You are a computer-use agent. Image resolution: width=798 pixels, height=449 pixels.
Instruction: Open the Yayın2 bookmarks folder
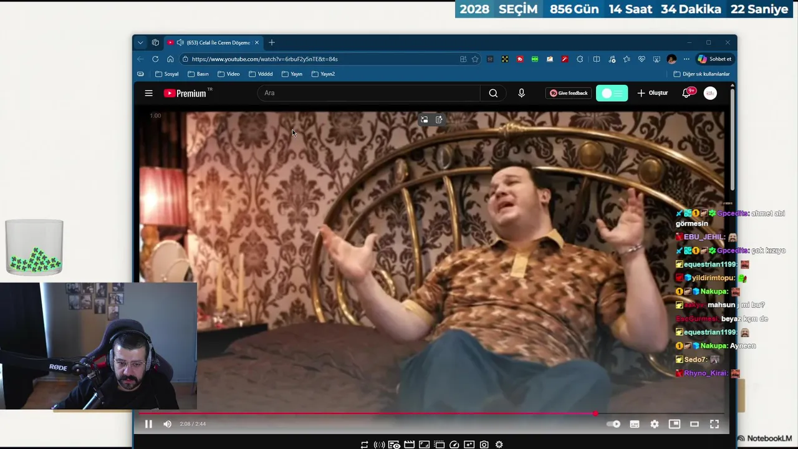click(x=323, y=74)
